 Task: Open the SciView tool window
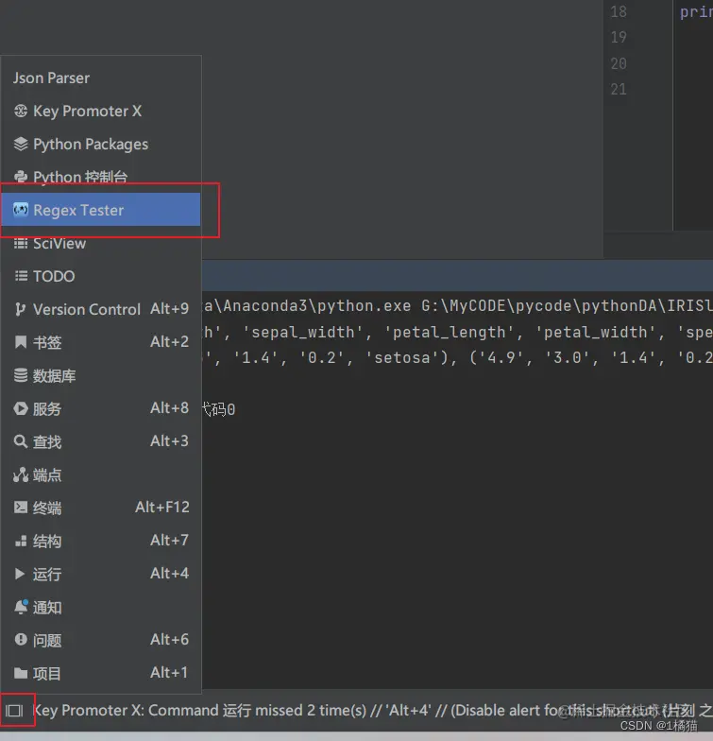tap(100, 244)
